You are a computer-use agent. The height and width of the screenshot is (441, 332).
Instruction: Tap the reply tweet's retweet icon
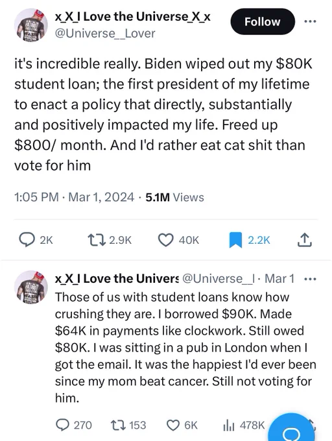[117, 425]
